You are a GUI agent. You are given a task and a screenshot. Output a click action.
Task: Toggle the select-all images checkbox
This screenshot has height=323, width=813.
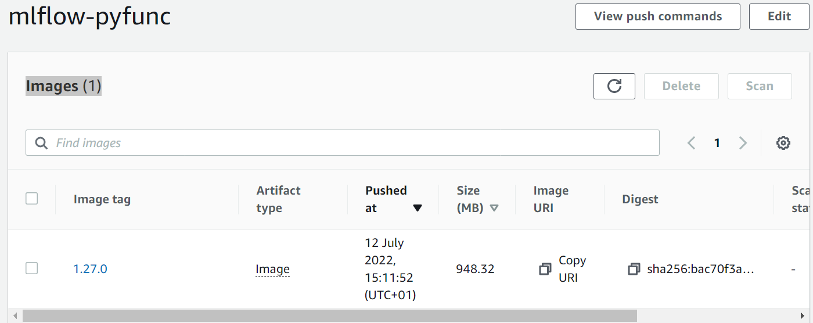32,199
